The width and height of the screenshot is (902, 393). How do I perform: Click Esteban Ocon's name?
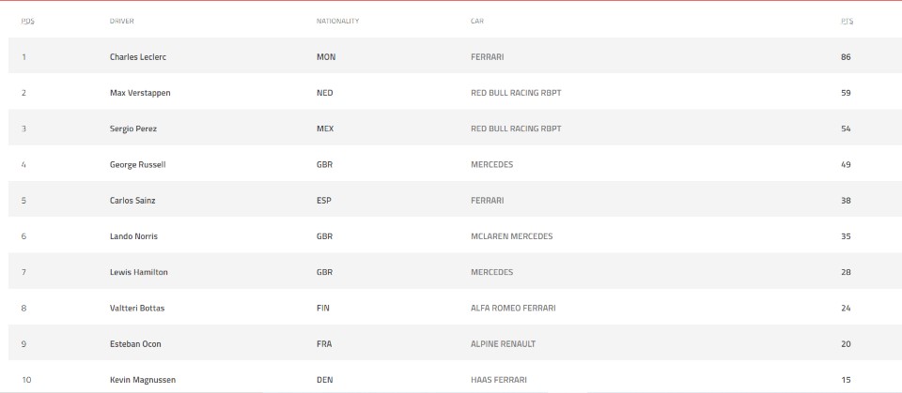click(x=135, y=343)
